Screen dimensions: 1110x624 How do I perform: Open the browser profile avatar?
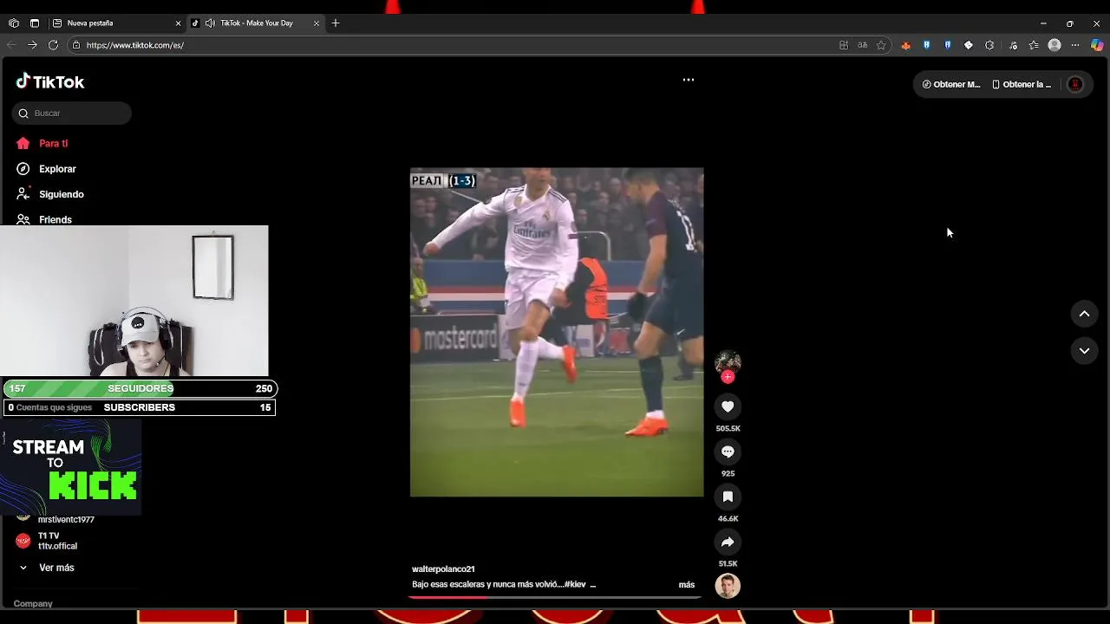1054,45
